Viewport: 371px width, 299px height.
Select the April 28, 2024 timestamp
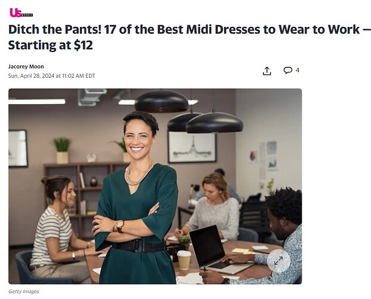pyautogui.click(x=51, y=76)
